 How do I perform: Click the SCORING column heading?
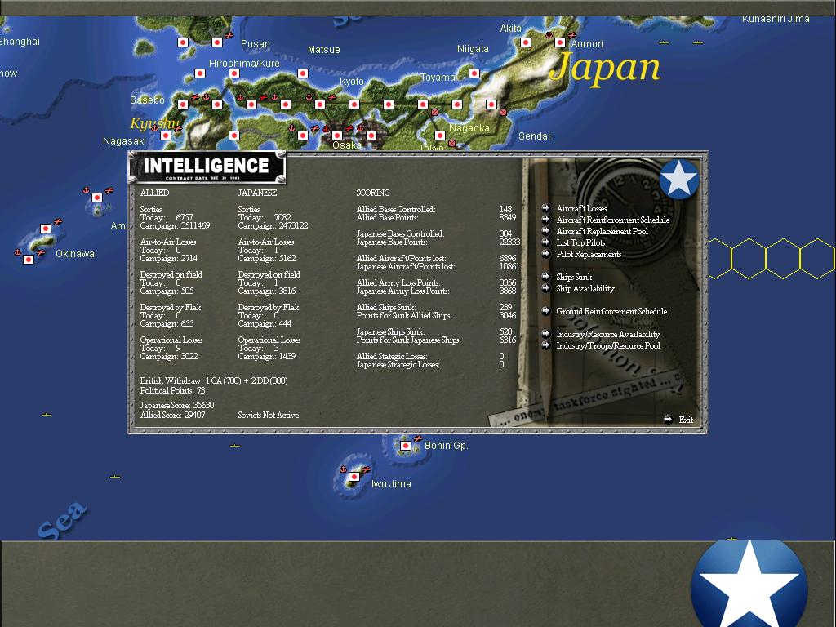pyautogui.click(x=372, y=193)
